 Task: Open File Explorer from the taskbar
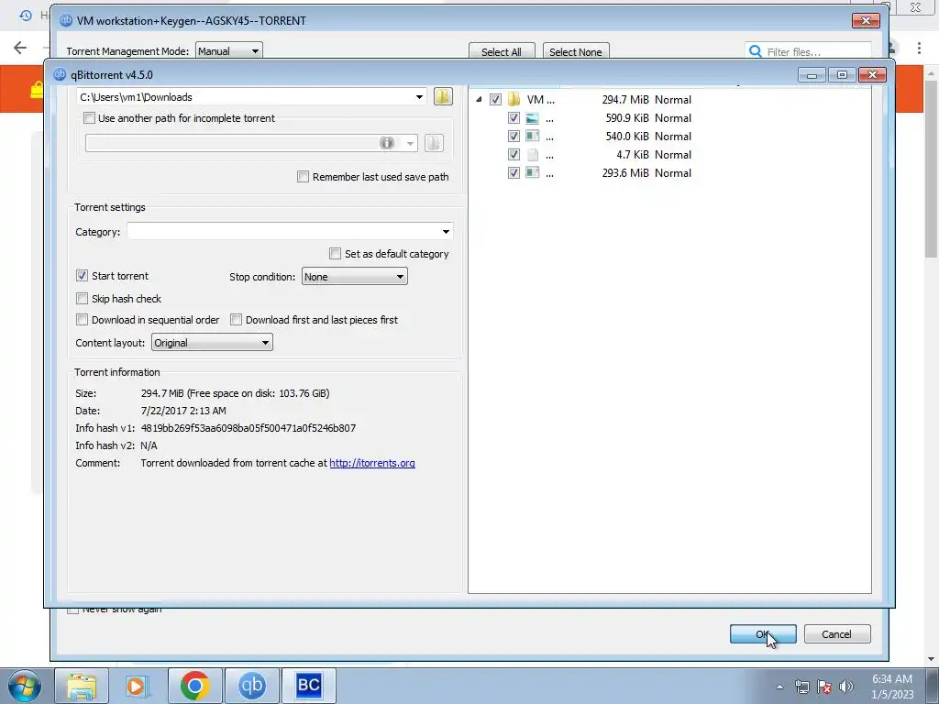point(82,686)
